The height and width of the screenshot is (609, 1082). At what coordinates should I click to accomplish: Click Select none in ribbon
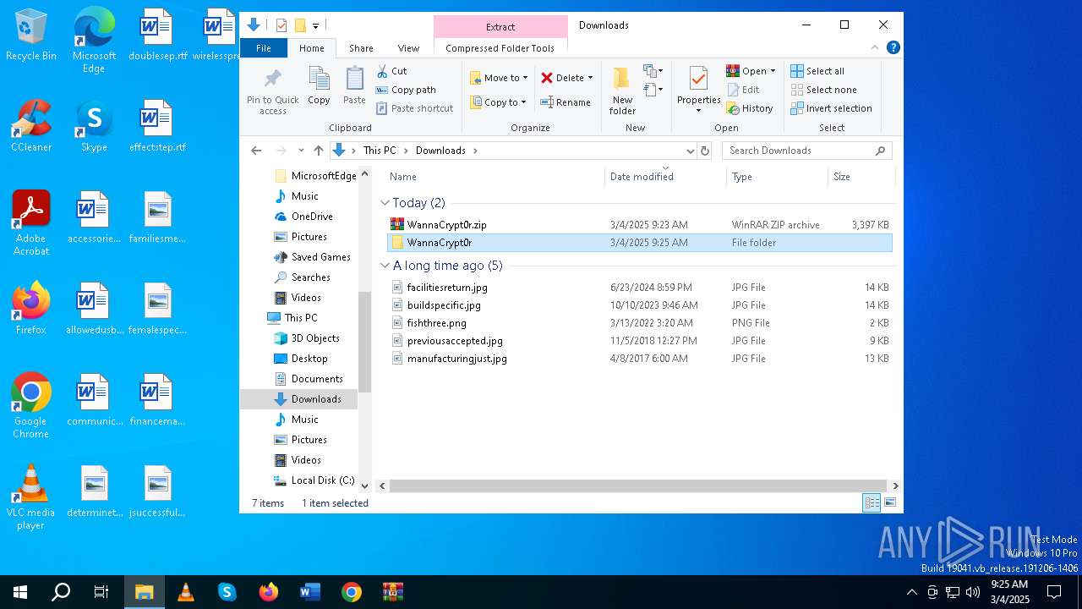pos(824,90)
